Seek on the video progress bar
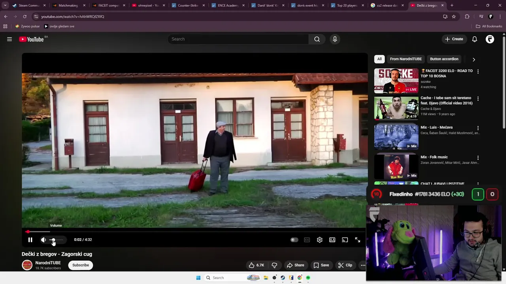The image size is (506, 284). coord(195,232)
